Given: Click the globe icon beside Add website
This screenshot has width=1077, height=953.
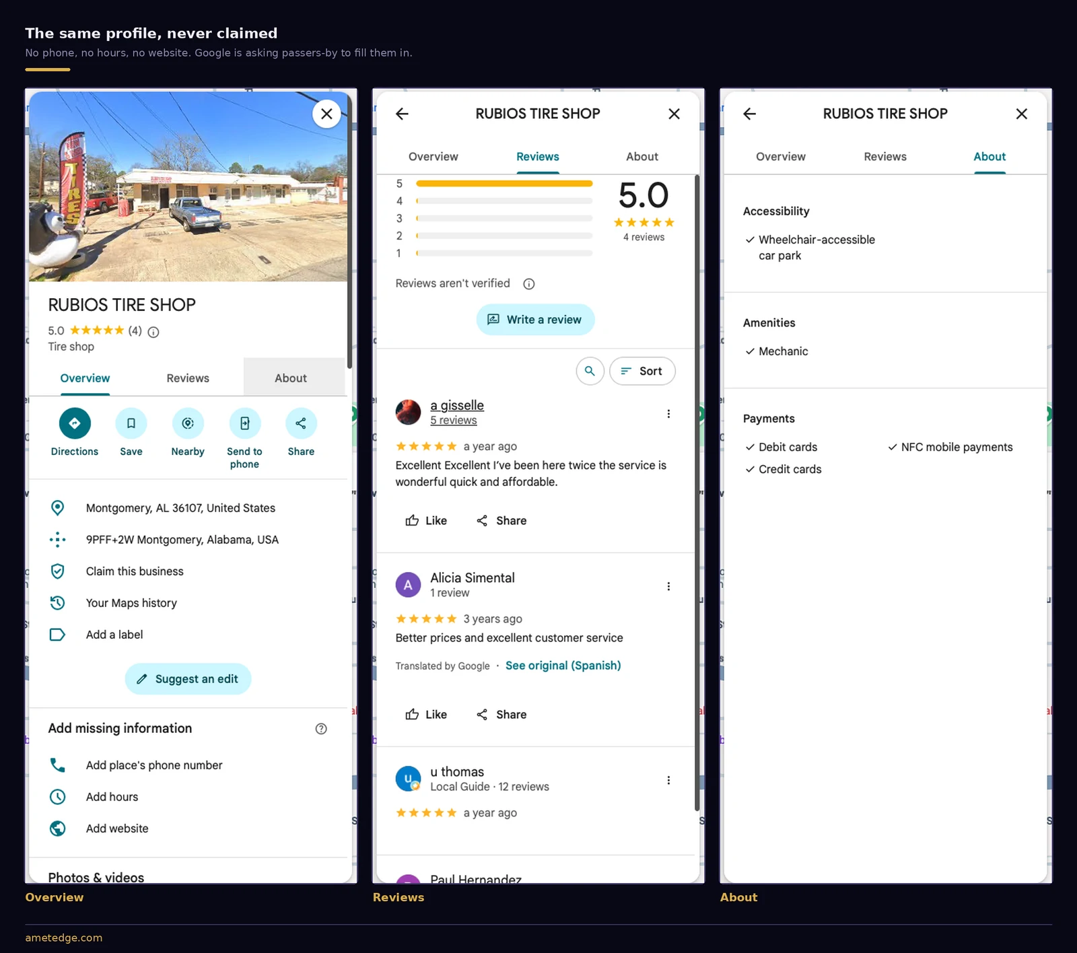Looking at the screenshot, I should click(58, 828).
